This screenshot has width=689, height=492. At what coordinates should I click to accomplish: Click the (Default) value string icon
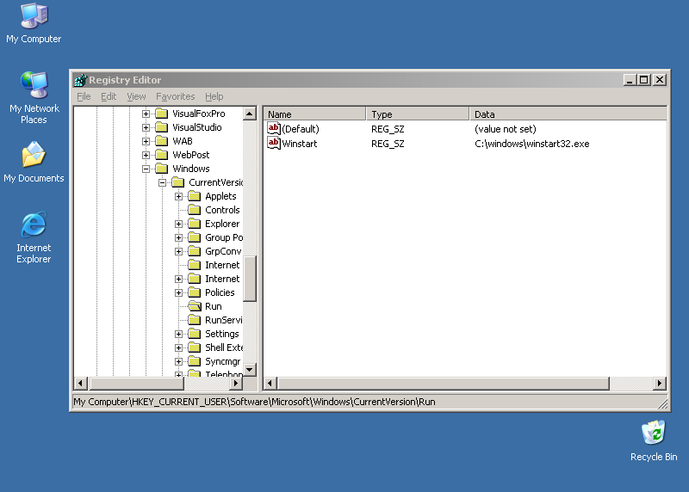coord(274,129)
